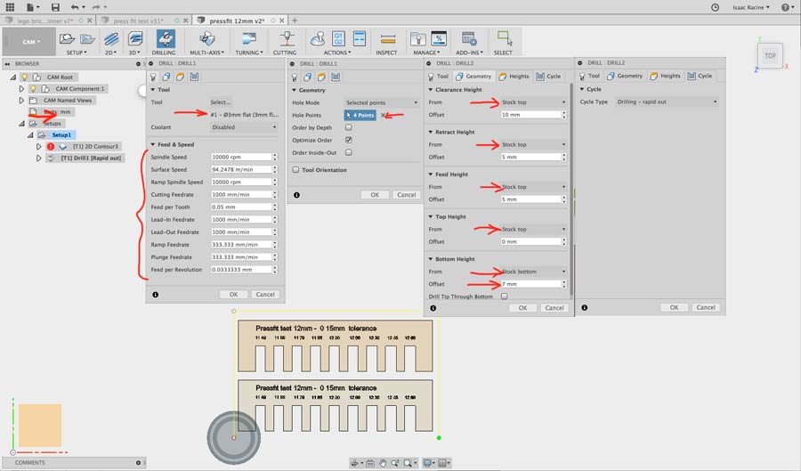This screenshot has width=801, height=471.
Task: Click OK in the Feed & Speed panel
Action: pos(233,294)
